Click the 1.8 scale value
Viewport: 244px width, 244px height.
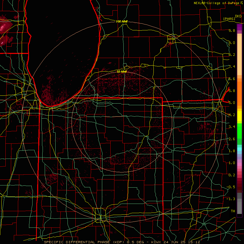pos(232,151)
